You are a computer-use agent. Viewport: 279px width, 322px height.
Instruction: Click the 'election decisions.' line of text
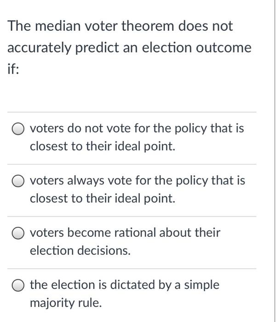[80, 251]
